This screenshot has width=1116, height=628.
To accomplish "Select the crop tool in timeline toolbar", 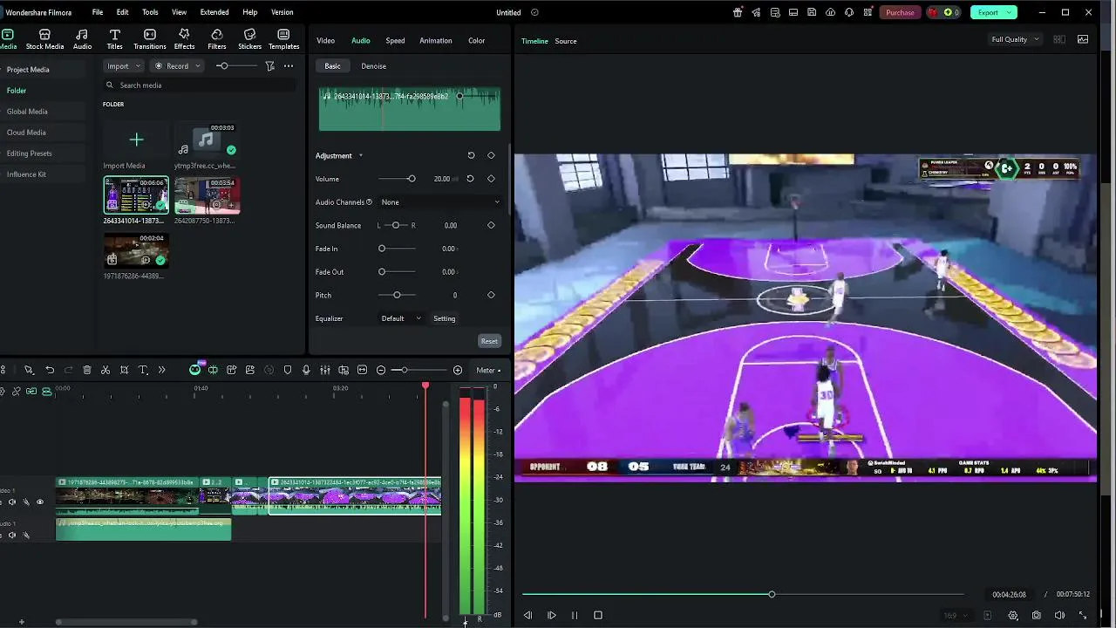I will [125, 370].
